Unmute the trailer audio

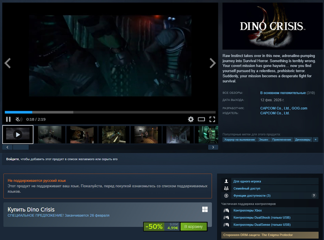(x=19, y=119)
